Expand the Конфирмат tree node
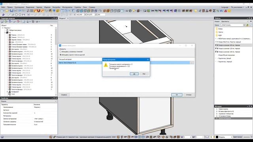 coord(8,92)
